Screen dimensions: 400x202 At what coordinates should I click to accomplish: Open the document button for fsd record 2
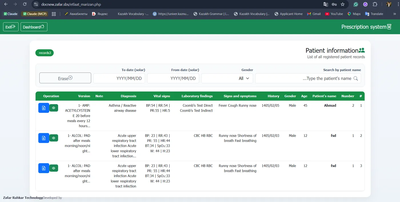44,138
